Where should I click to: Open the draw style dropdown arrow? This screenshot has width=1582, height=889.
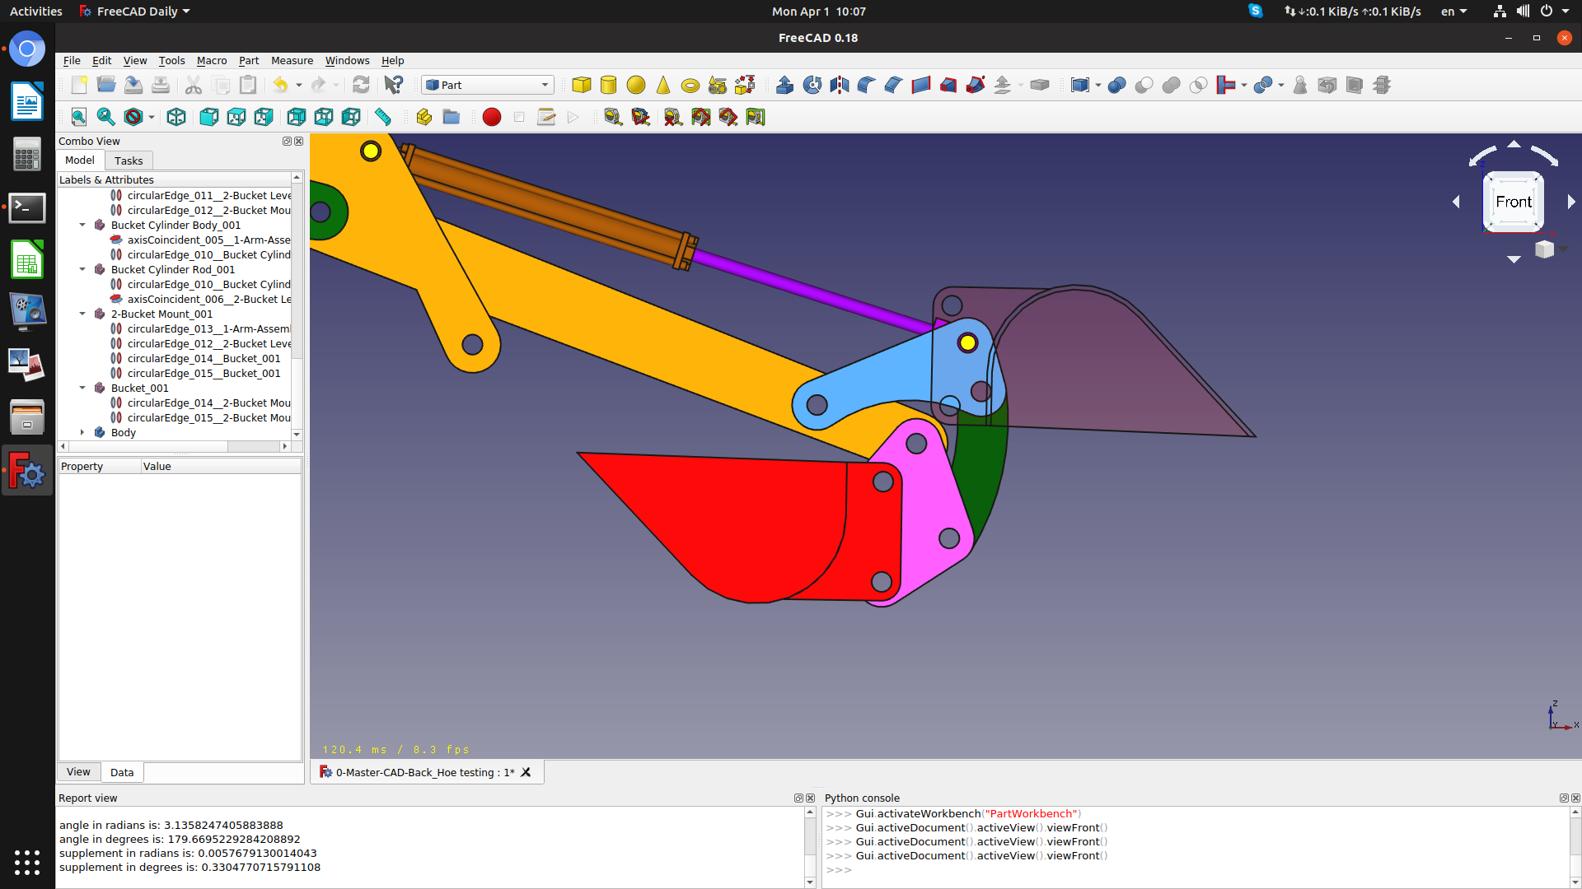[152, 117]
